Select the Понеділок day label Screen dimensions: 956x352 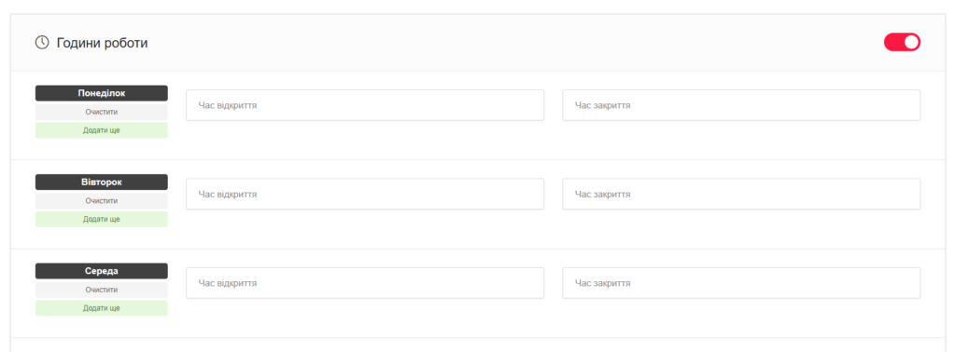(101, 93)
